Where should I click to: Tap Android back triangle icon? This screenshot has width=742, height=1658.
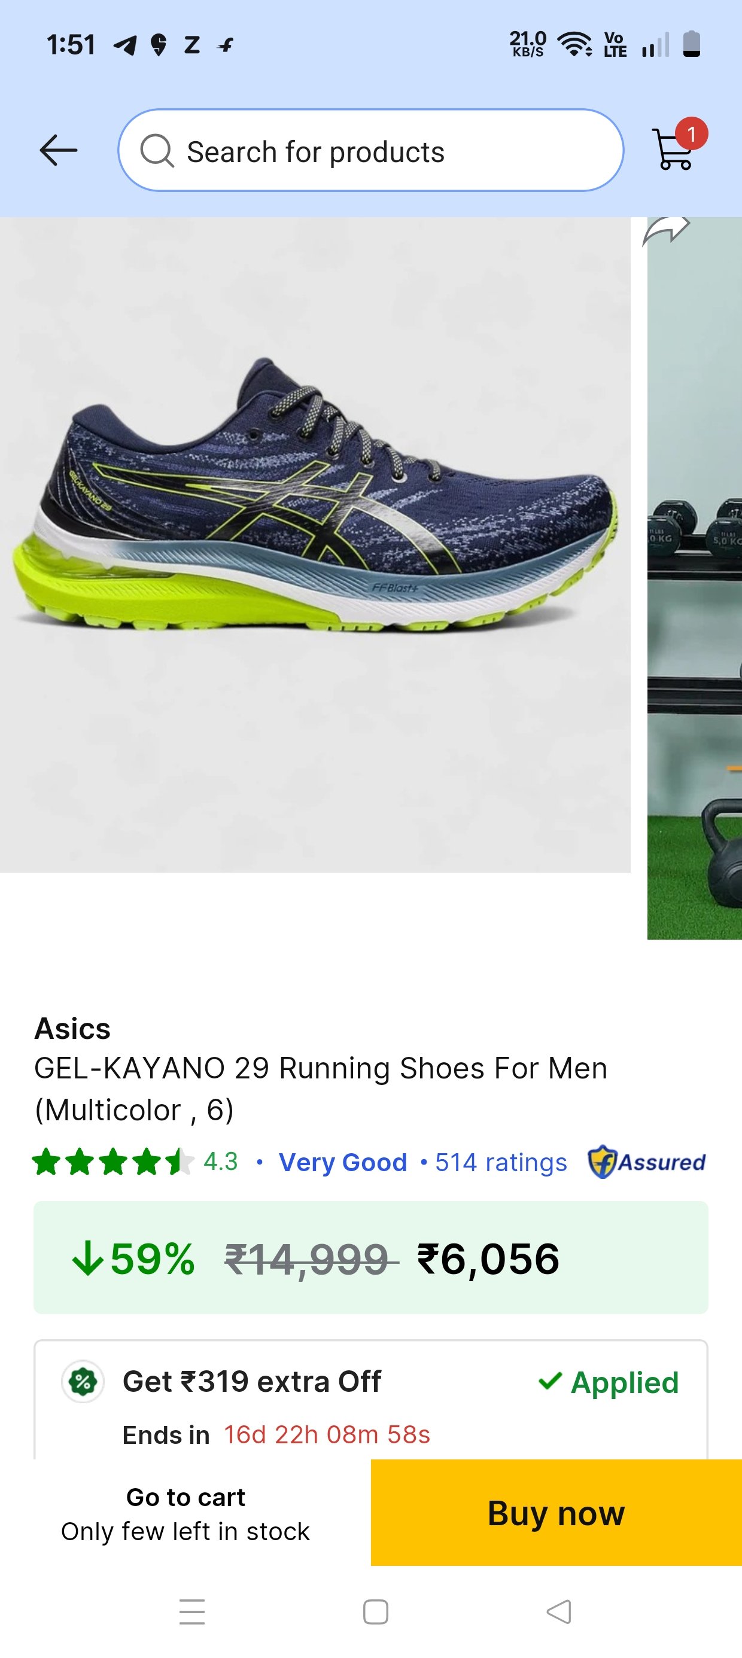[x=558, y=1612]
